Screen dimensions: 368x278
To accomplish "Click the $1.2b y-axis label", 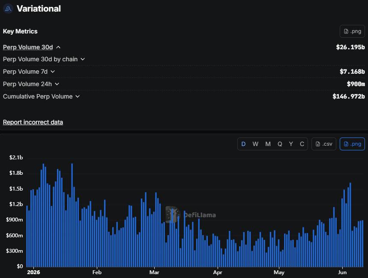I will tap(16, 204).
